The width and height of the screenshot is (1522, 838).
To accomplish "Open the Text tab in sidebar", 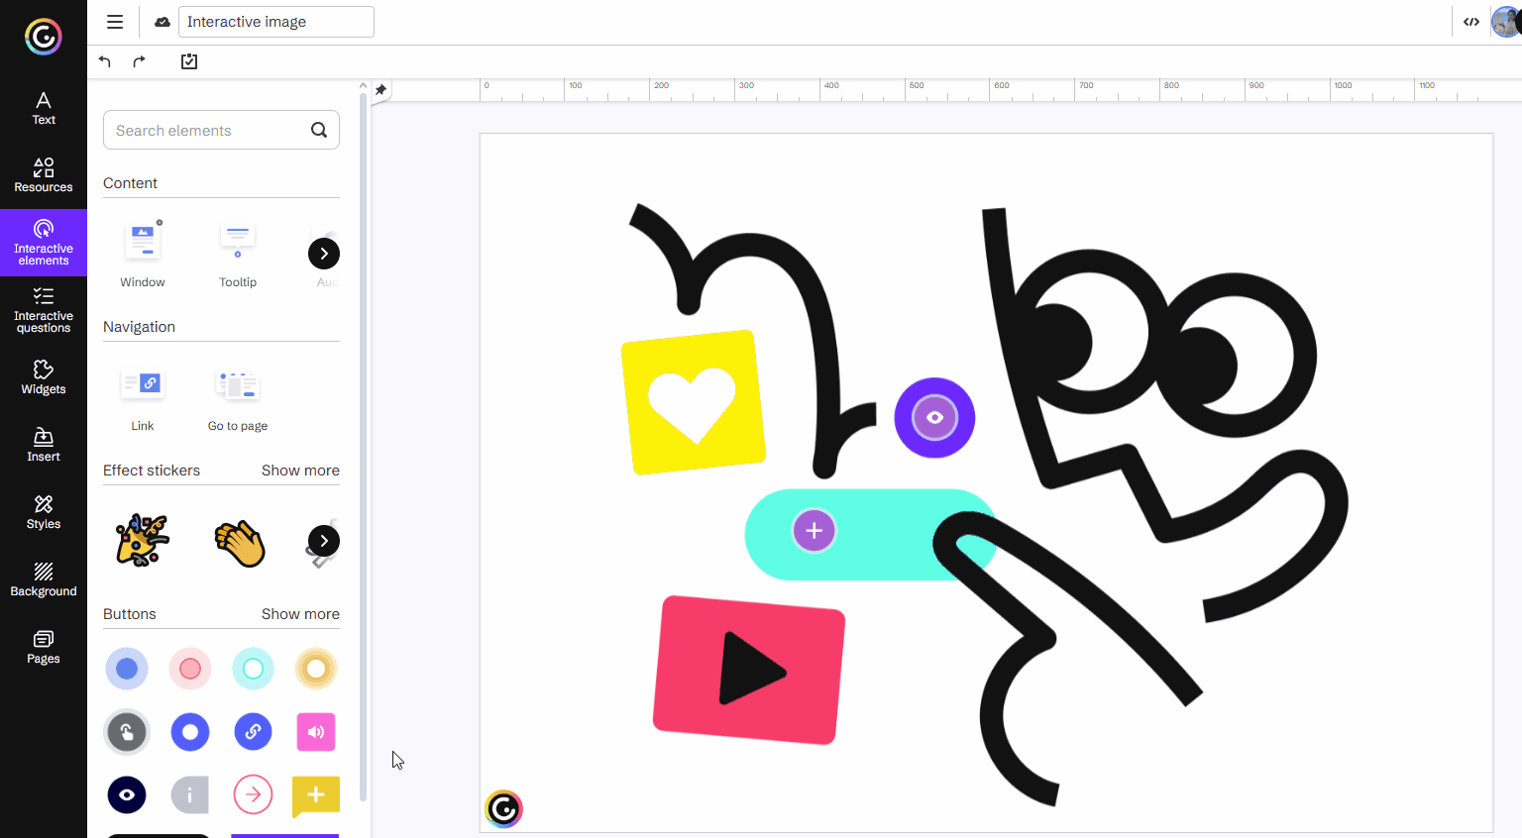I will pos(44,108).
